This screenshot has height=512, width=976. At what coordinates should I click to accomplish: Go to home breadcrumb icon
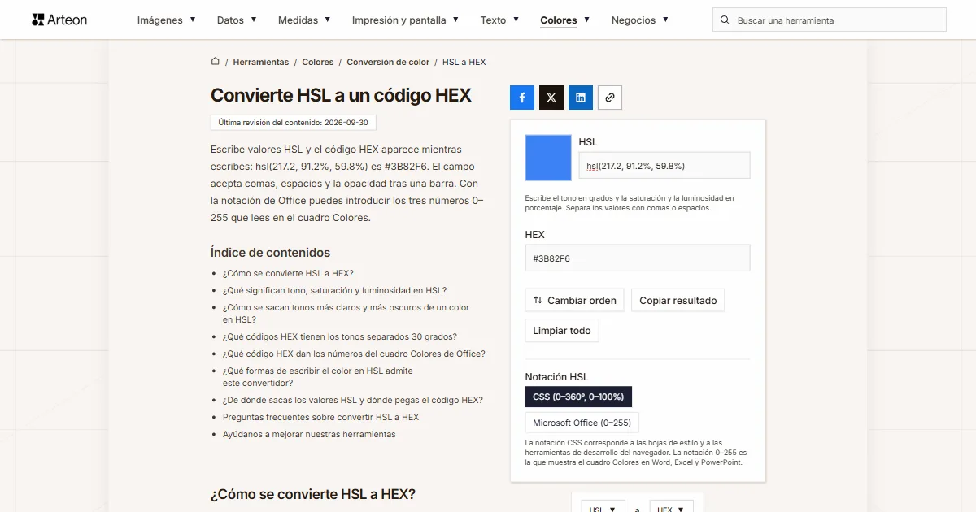point(216,61)
